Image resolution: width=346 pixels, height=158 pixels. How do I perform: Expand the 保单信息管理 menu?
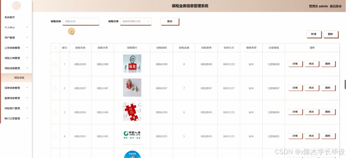click(16, 88)
